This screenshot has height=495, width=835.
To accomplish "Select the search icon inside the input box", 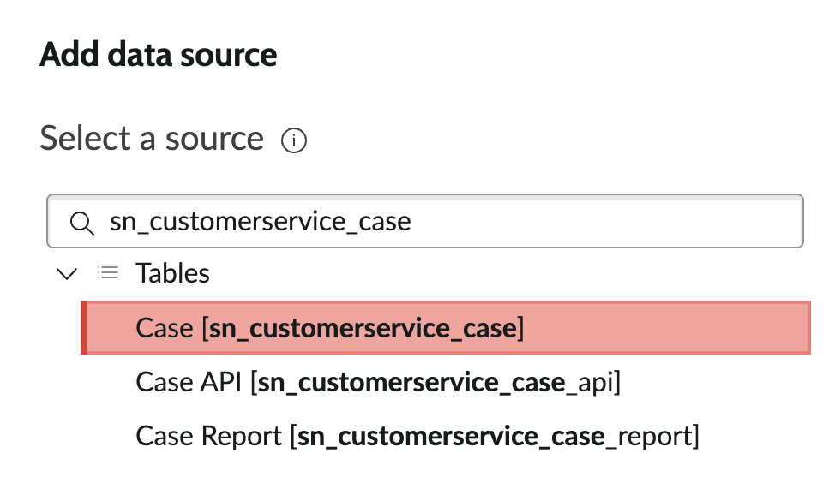I will [x=82, y=221].
